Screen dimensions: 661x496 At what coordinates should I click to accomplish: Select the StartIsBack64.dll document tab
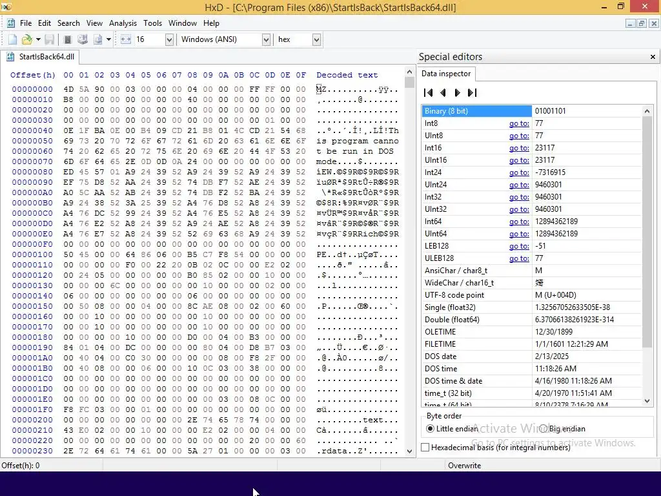41,57
